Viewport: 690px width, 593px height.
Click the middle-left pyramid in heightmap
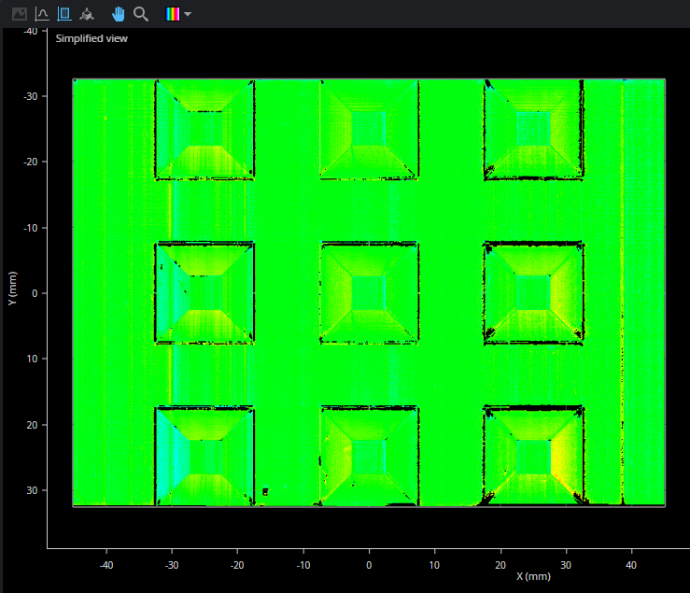click(x=205, y=292)
